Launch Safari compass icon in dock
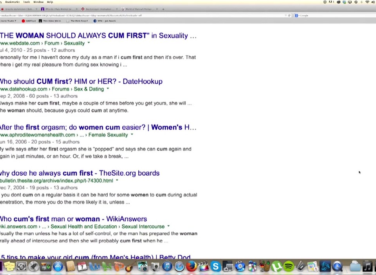 [179, 266]
